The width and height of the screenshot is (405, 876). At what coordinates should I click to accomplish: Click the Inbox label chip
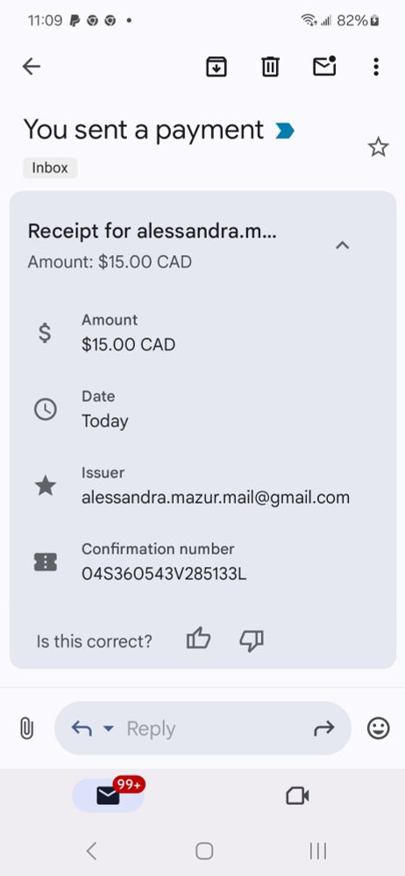(50, 167)
